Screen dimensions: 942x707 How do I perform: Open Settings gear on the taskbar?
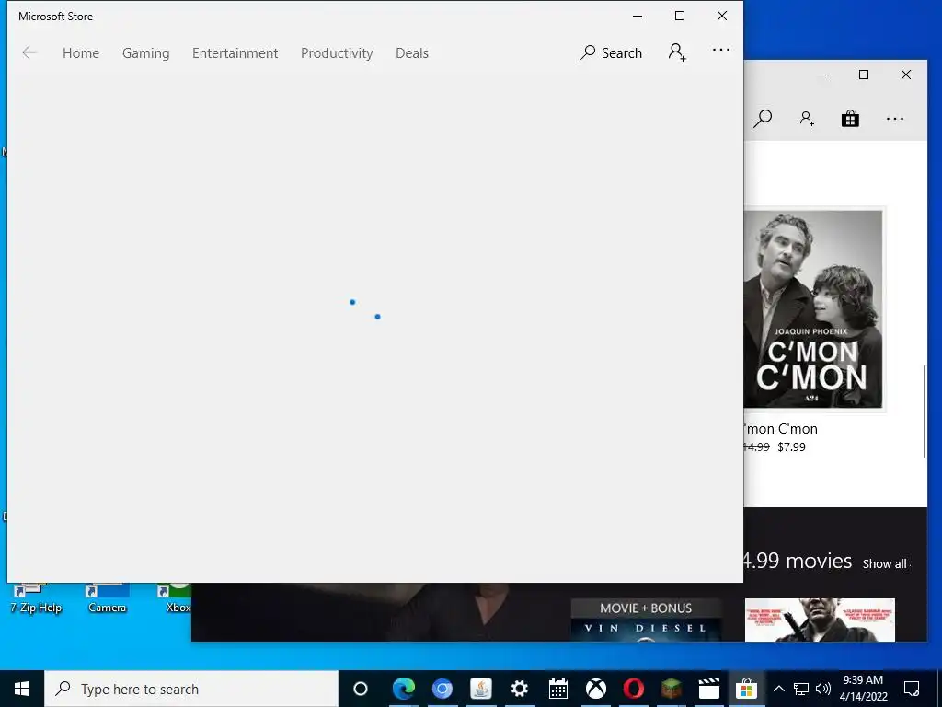[x=519, y=689]
